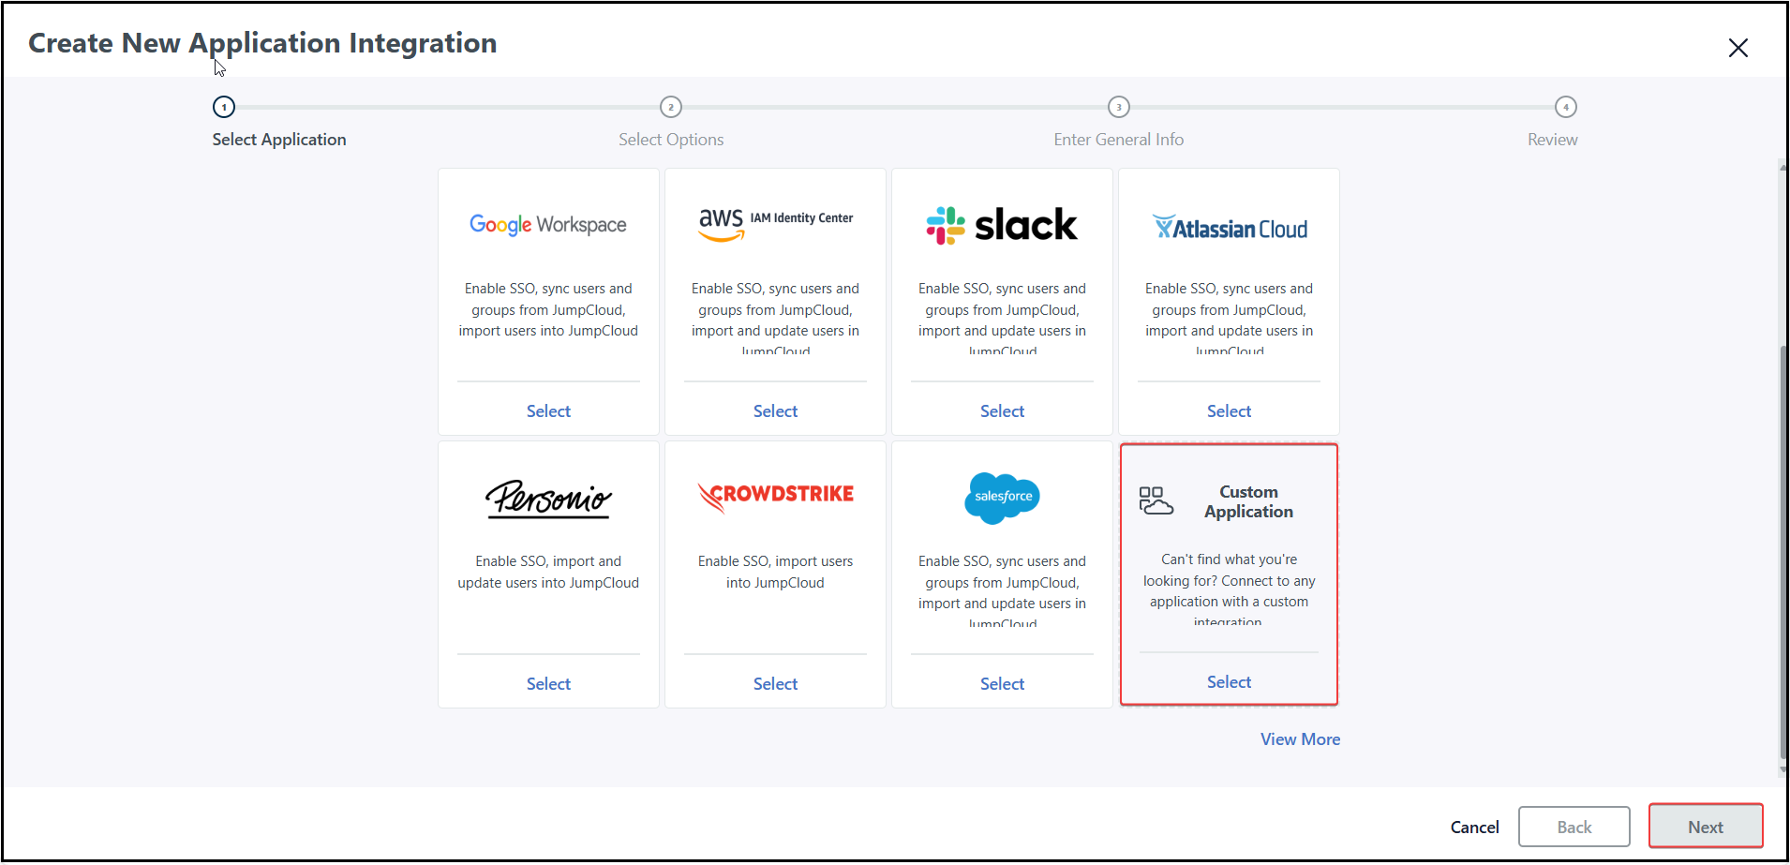The image size is (1790, 865).
Task: Click the Custom Application icon
Action: tap(1156, 501)
